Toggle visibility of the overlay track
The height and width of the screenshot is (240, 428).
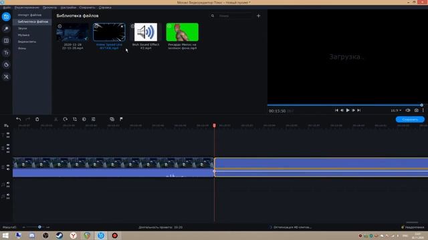pyautogui.click(x=8, y=145)
